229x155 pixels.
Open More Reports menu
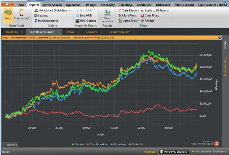(x=107, y=16)
